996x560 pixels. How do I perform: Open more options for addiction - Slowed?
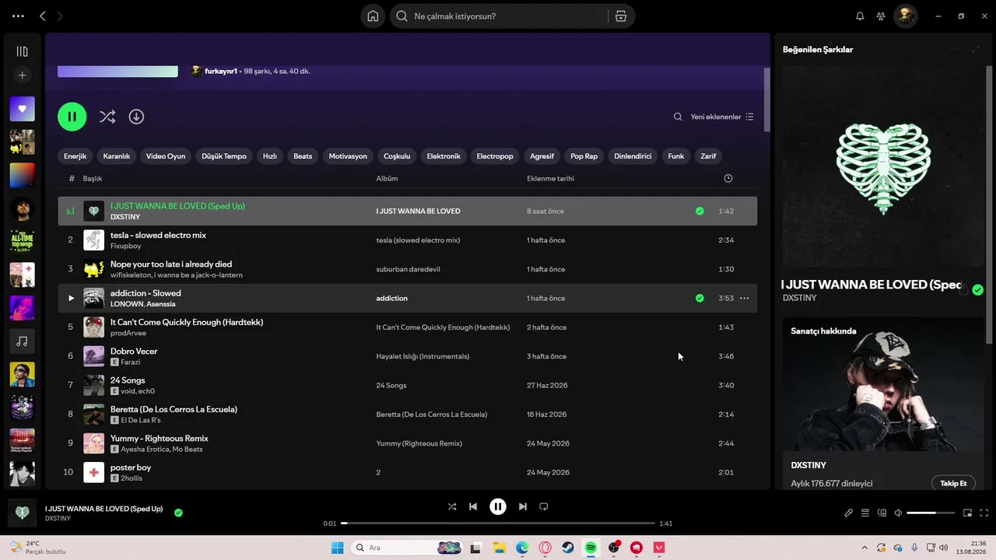745,298
